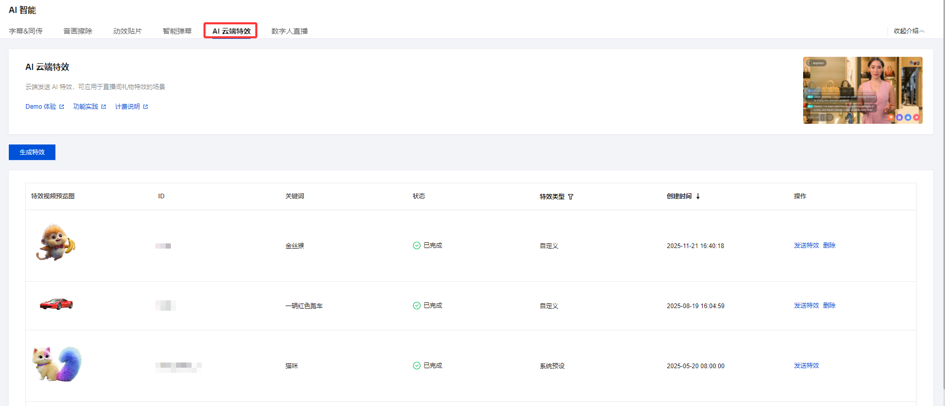Switch to the 音画擦除 tab
This screenshot has width=945, height=406.
(x=78, y=31)
